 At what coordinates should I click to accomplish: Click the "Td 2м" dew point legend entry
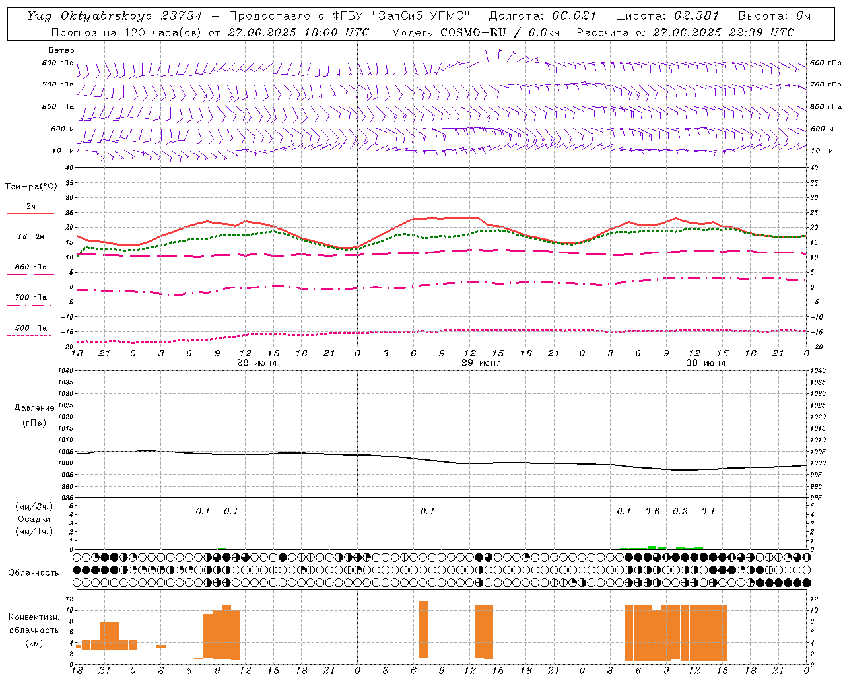pyautogui.click(x=31, y=236)
